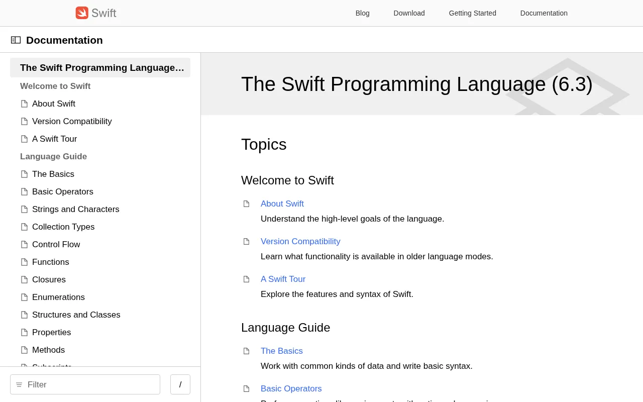
Task: Click the Swift logo icon
Action: click(82, 13)
